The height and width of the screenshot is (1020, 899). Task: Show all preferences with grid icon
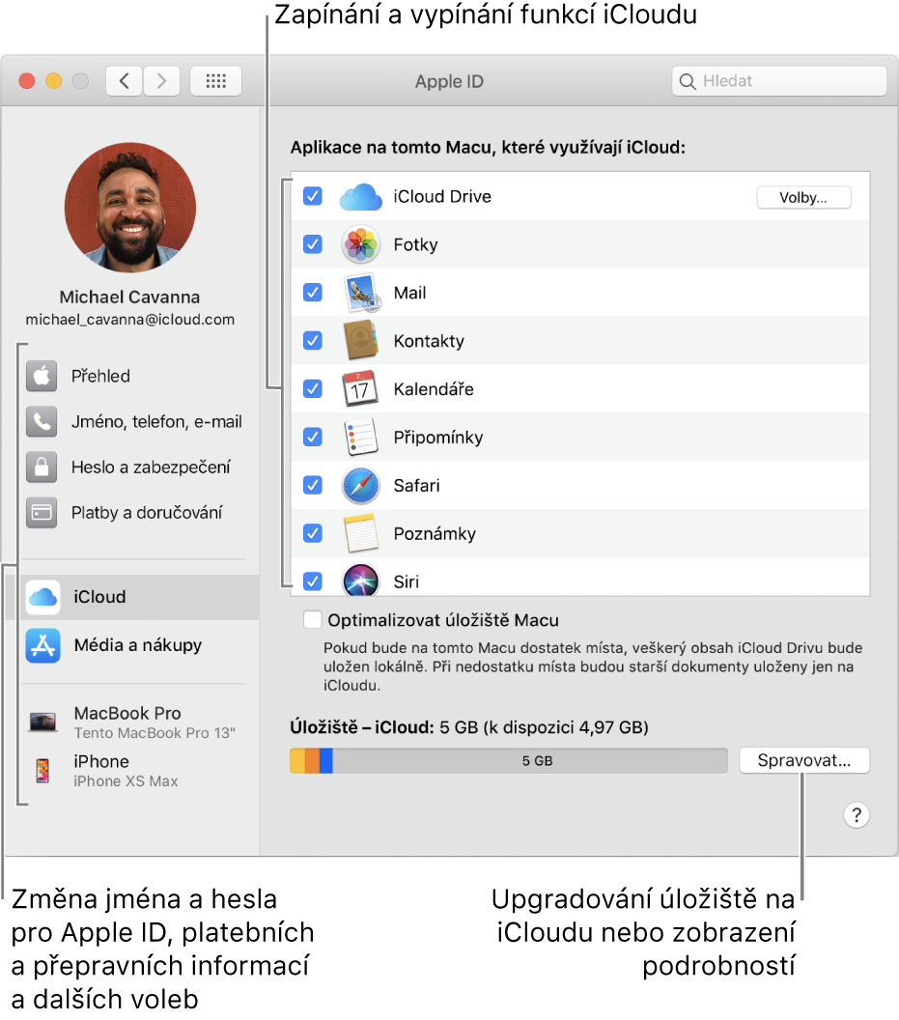[216, 81]
